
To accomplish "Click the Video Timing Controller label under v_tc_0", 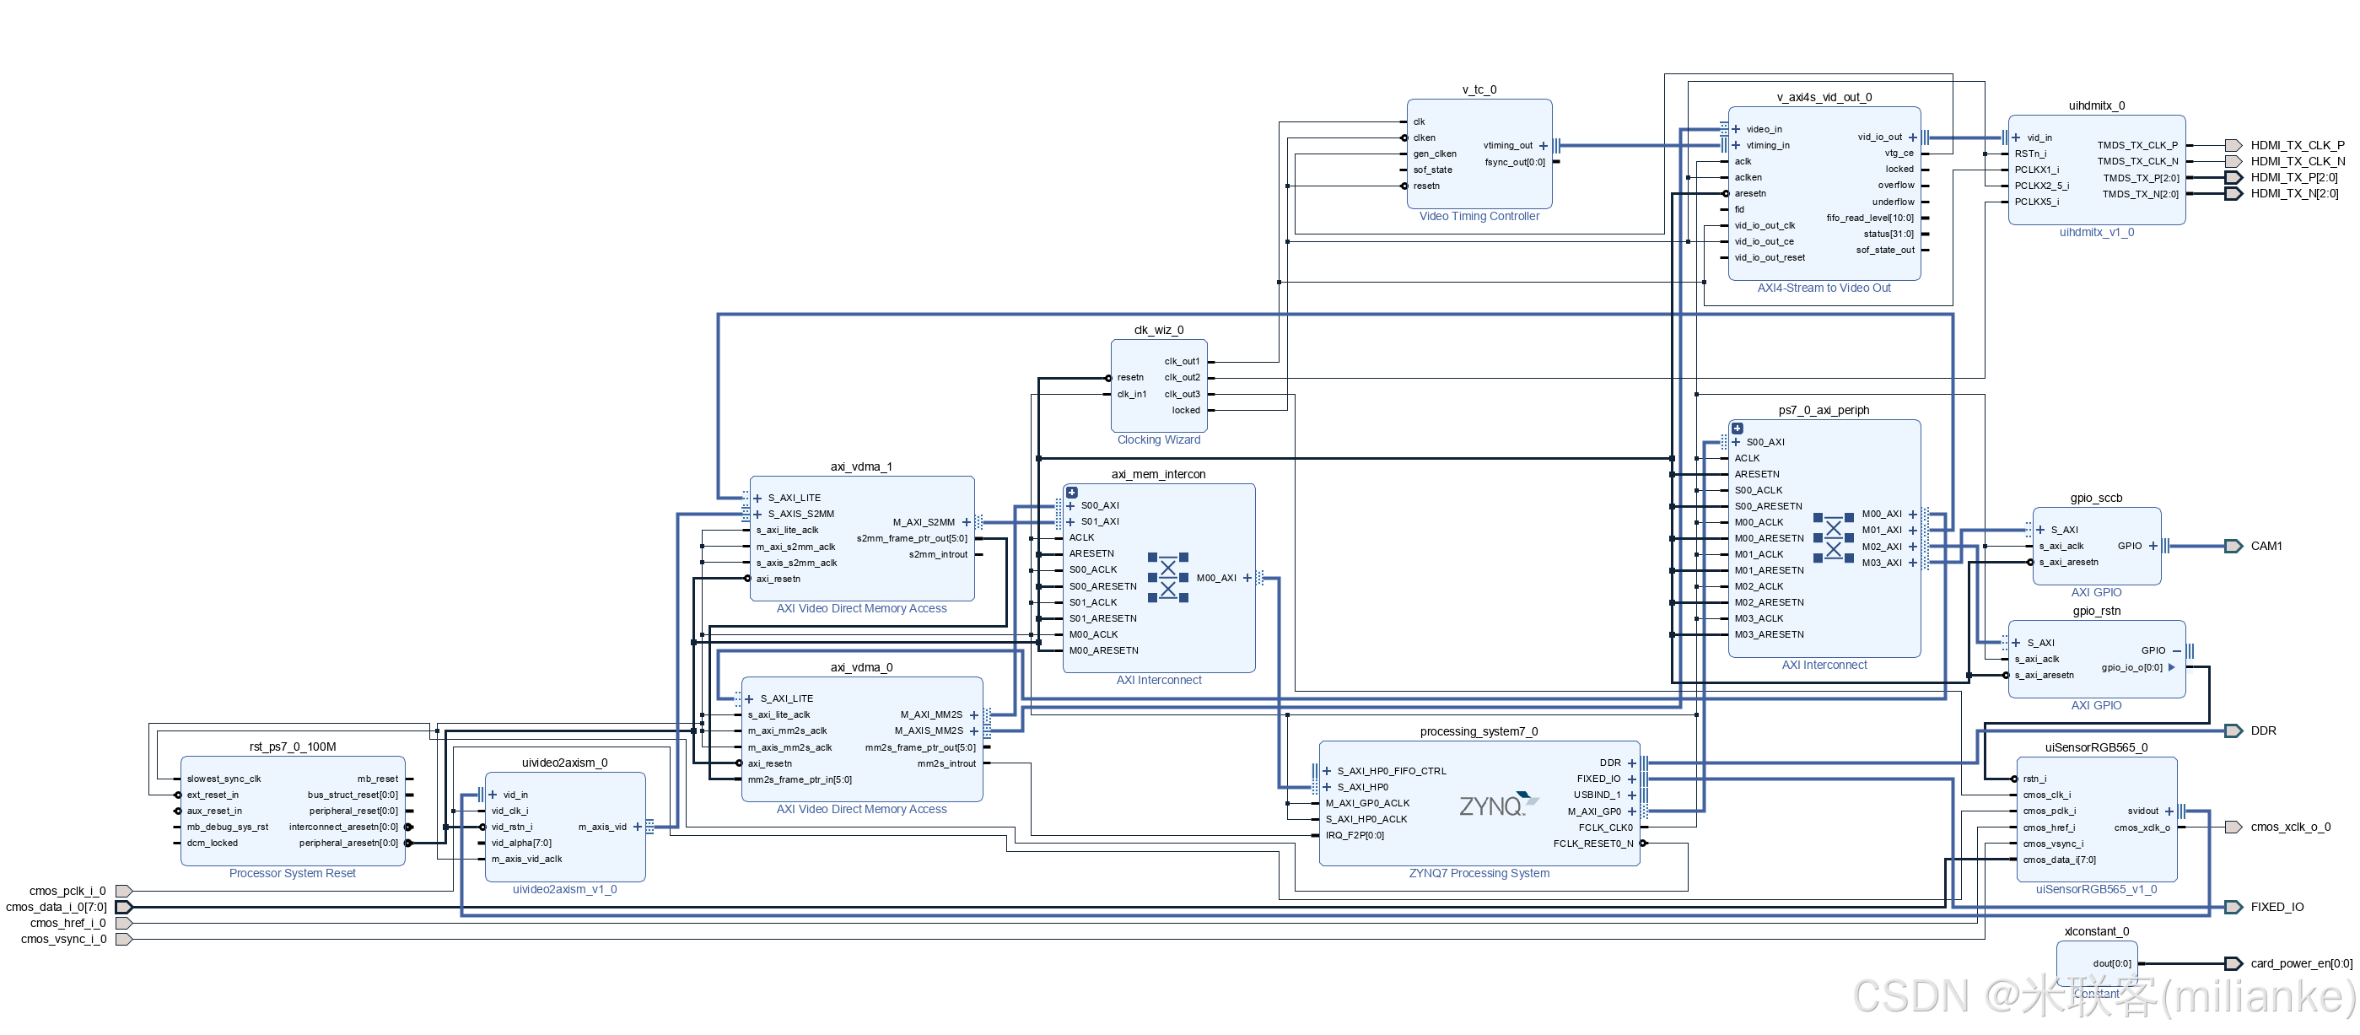I will point(1477,215).
